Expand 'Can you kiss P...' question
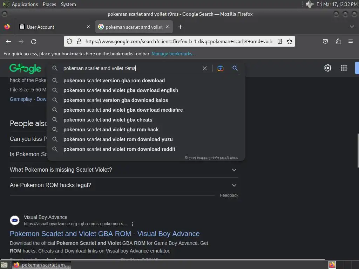The height and width of the screenshot is (269, 359). 28,139
